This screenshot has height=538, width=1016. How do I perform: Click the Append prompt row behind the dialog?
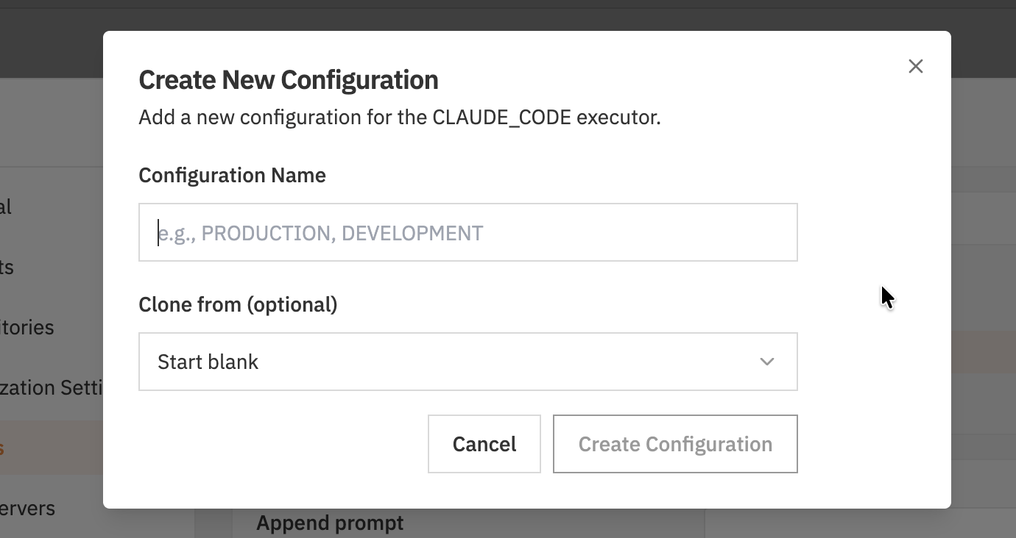[330, 523]
